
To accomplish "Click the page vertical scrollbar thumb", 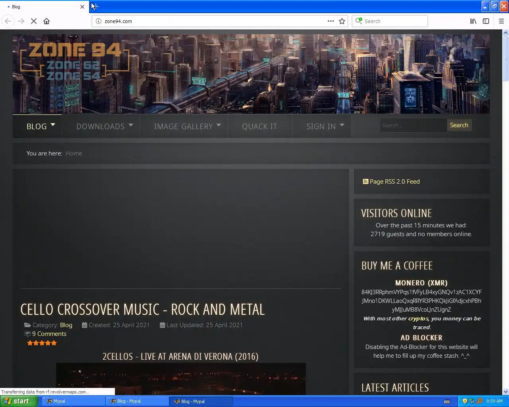I will [506, 59].
